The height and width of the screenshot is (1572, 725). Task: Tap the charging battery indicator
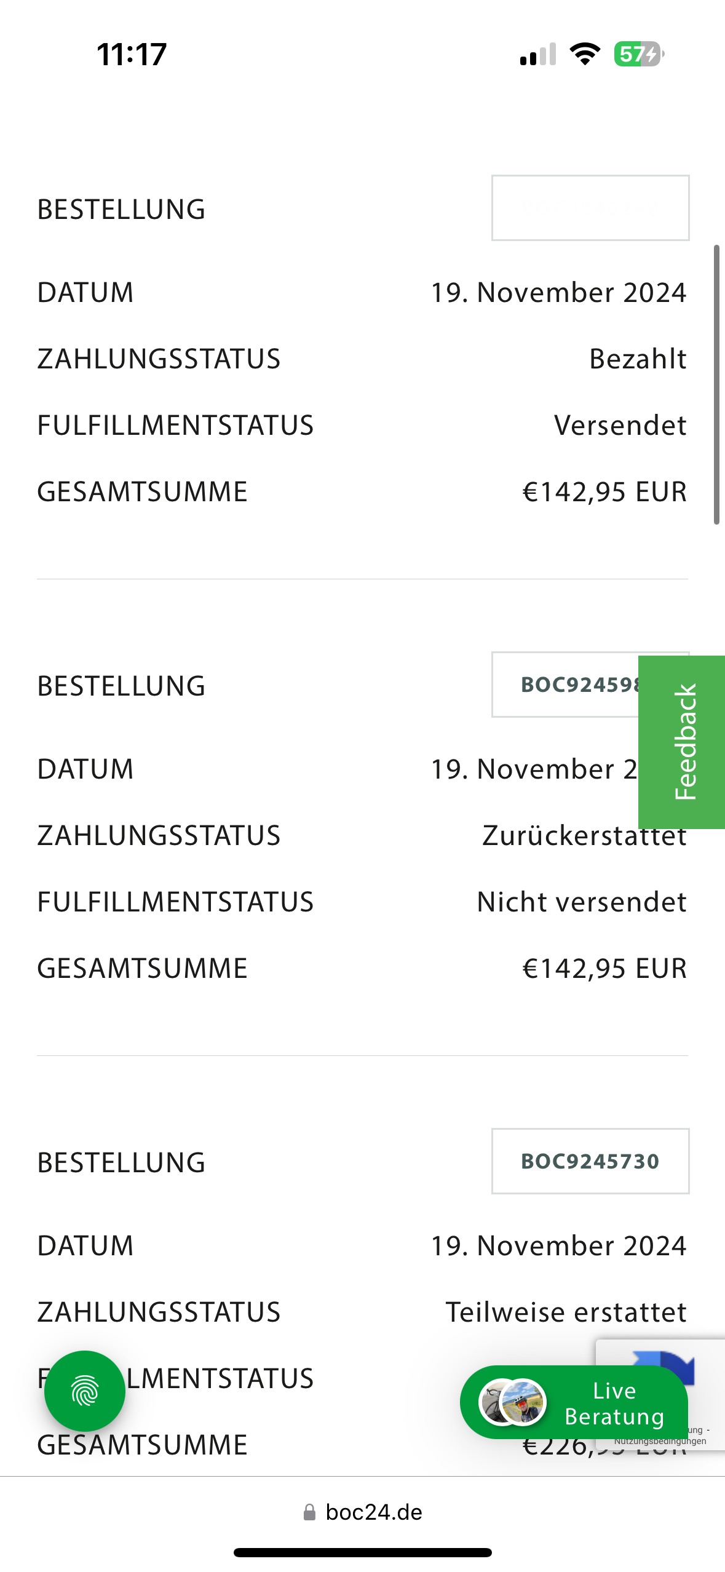click(638, 54)
